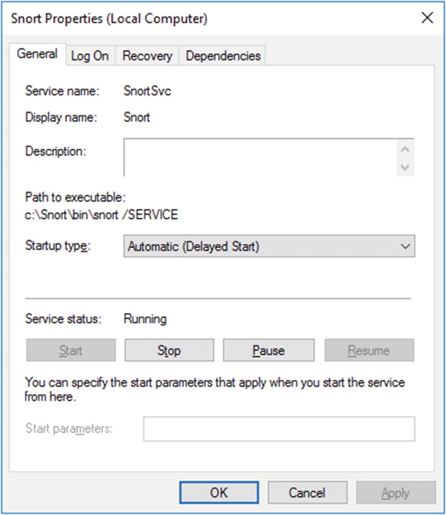
Task: Click the Start parameters input field
Action: (279, 429)
